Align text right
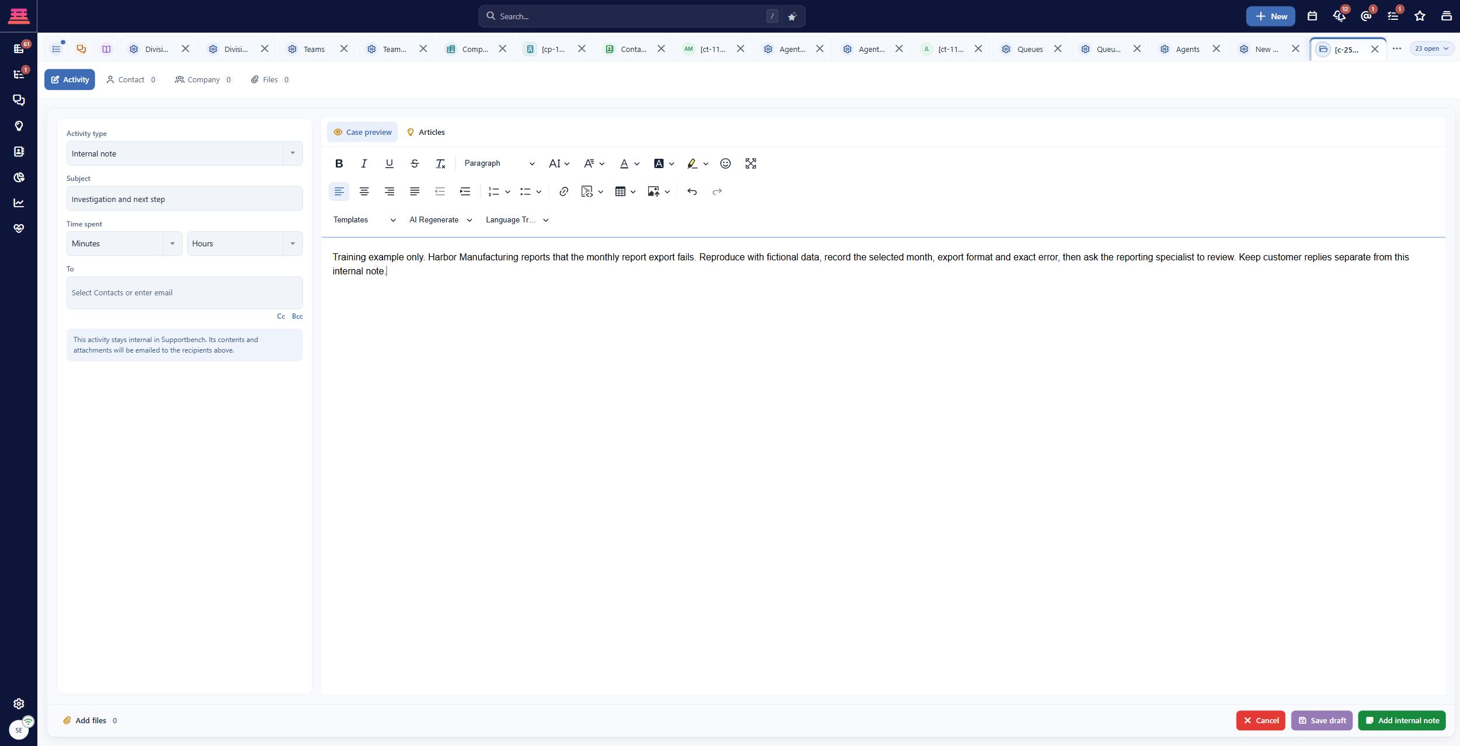 coord(390,191)
